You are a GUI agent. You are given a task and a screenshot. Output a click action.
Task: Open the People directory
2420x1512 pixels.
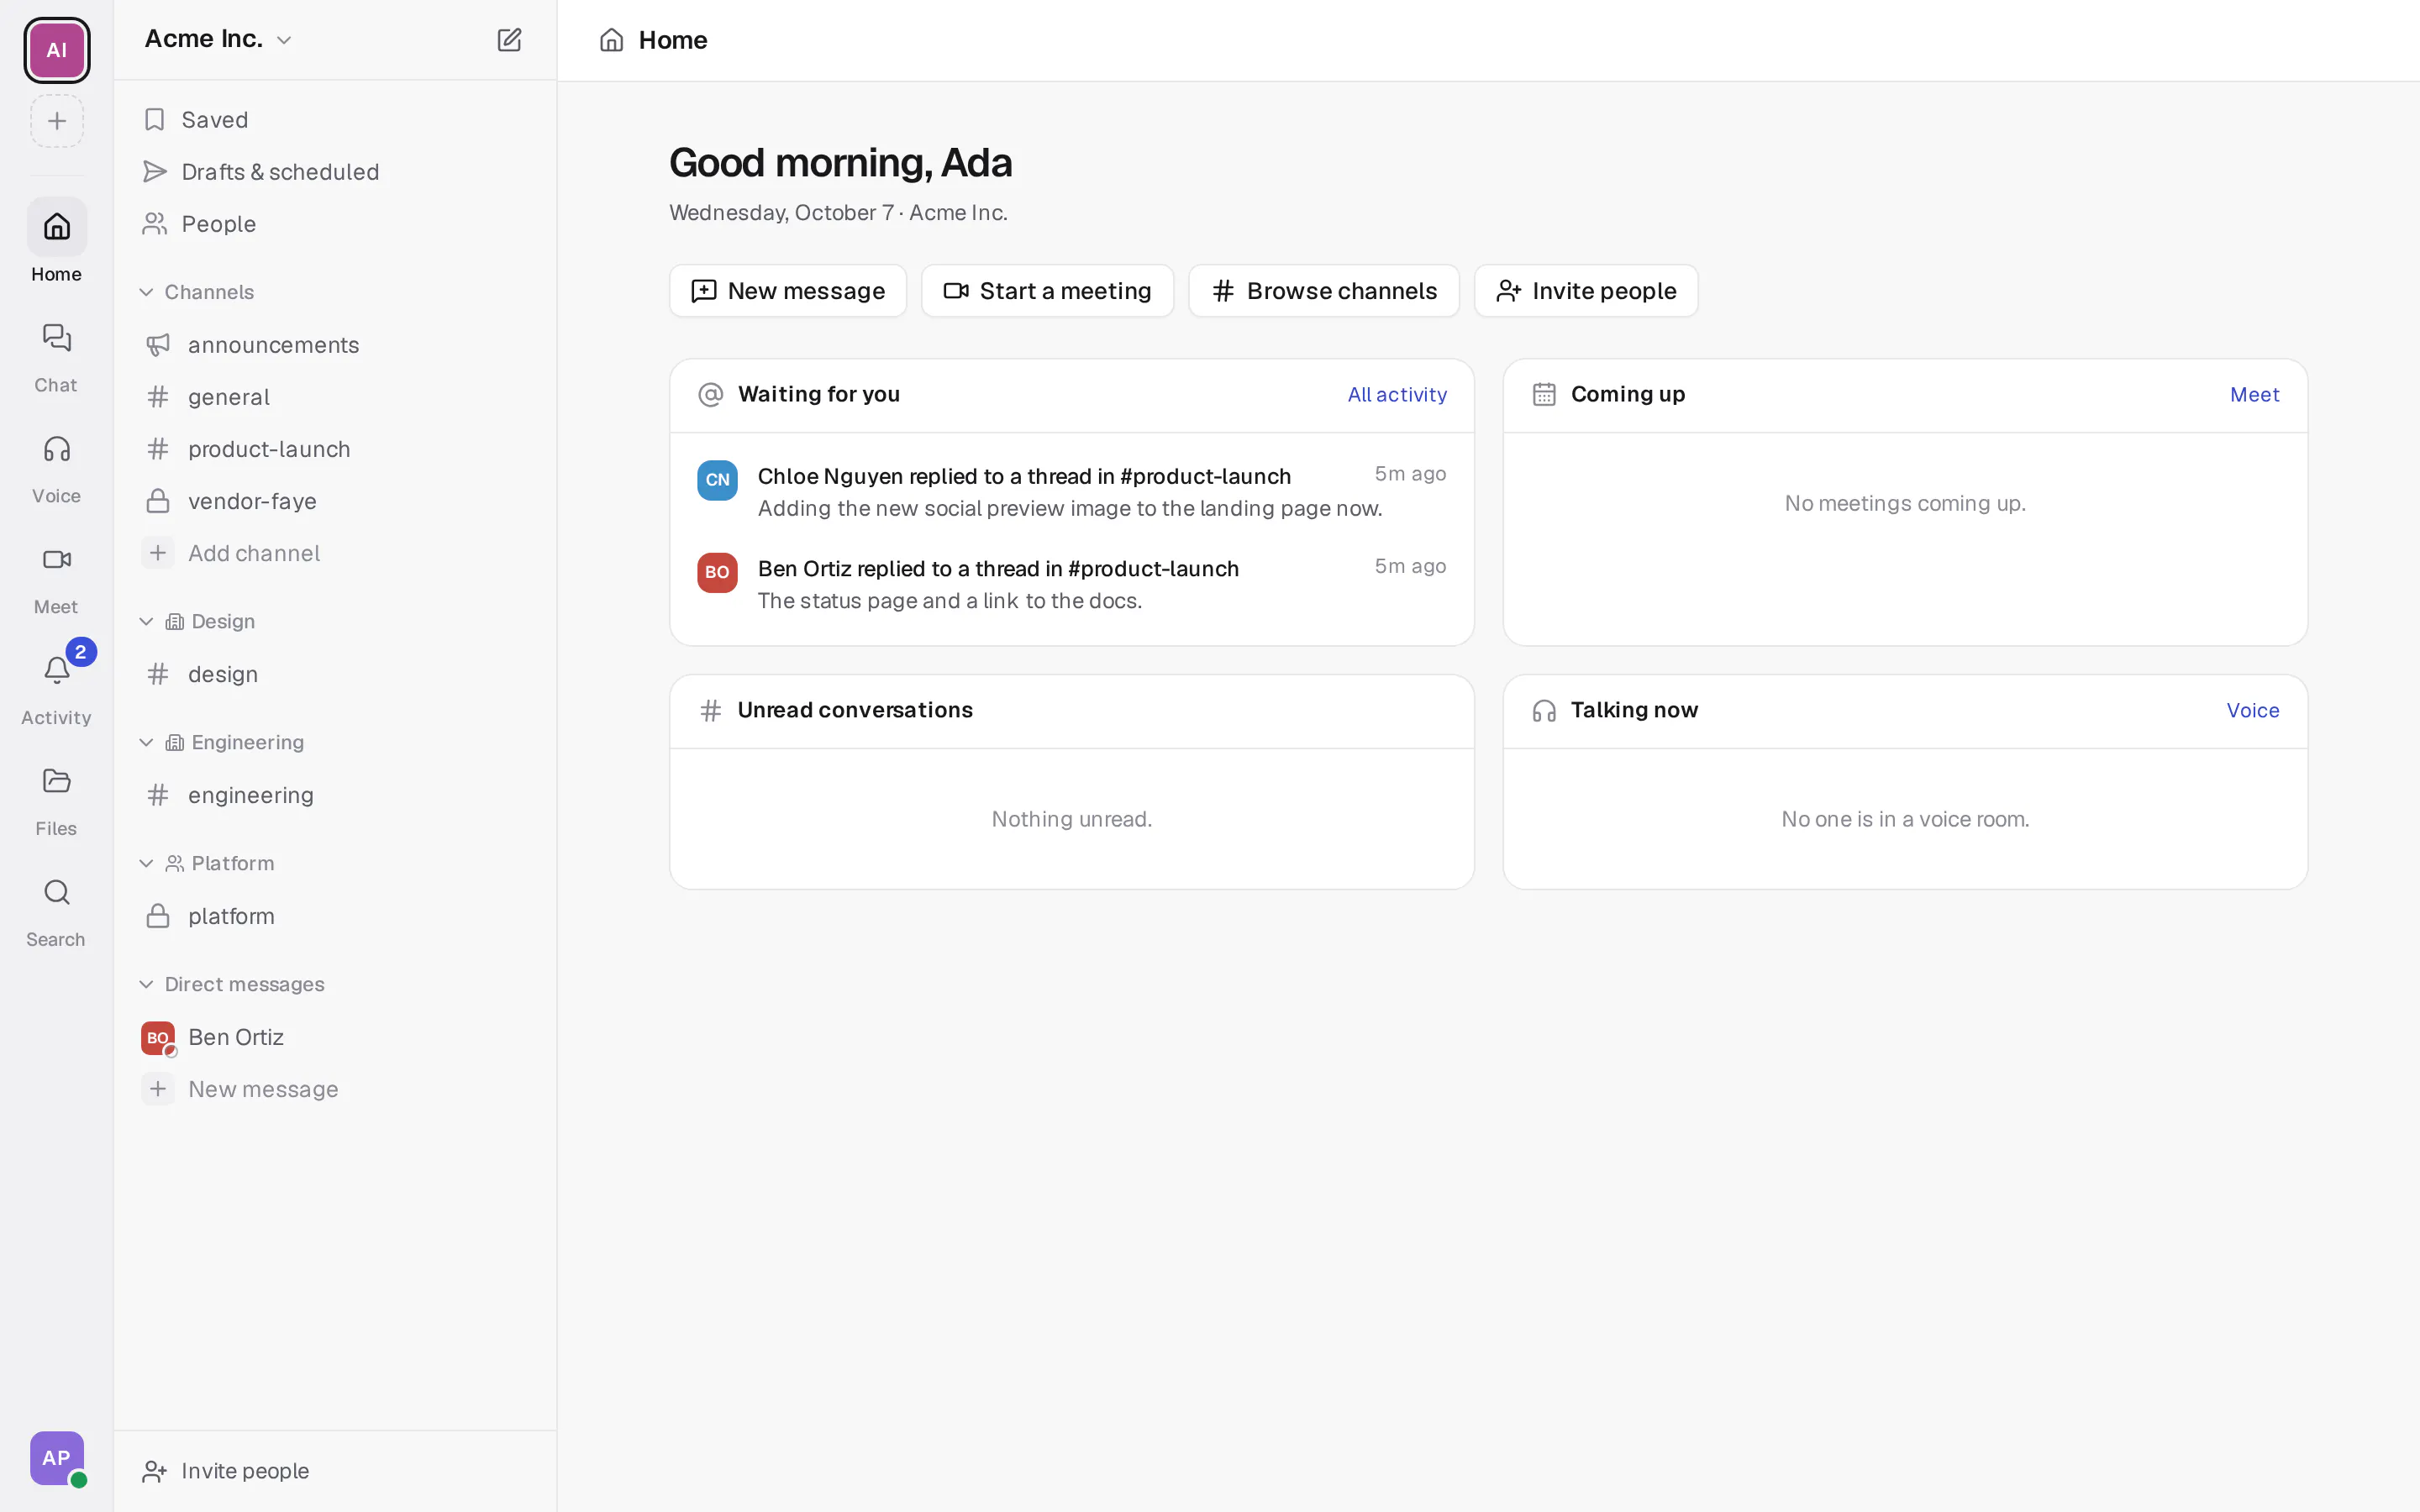click(x=335, y=223)
